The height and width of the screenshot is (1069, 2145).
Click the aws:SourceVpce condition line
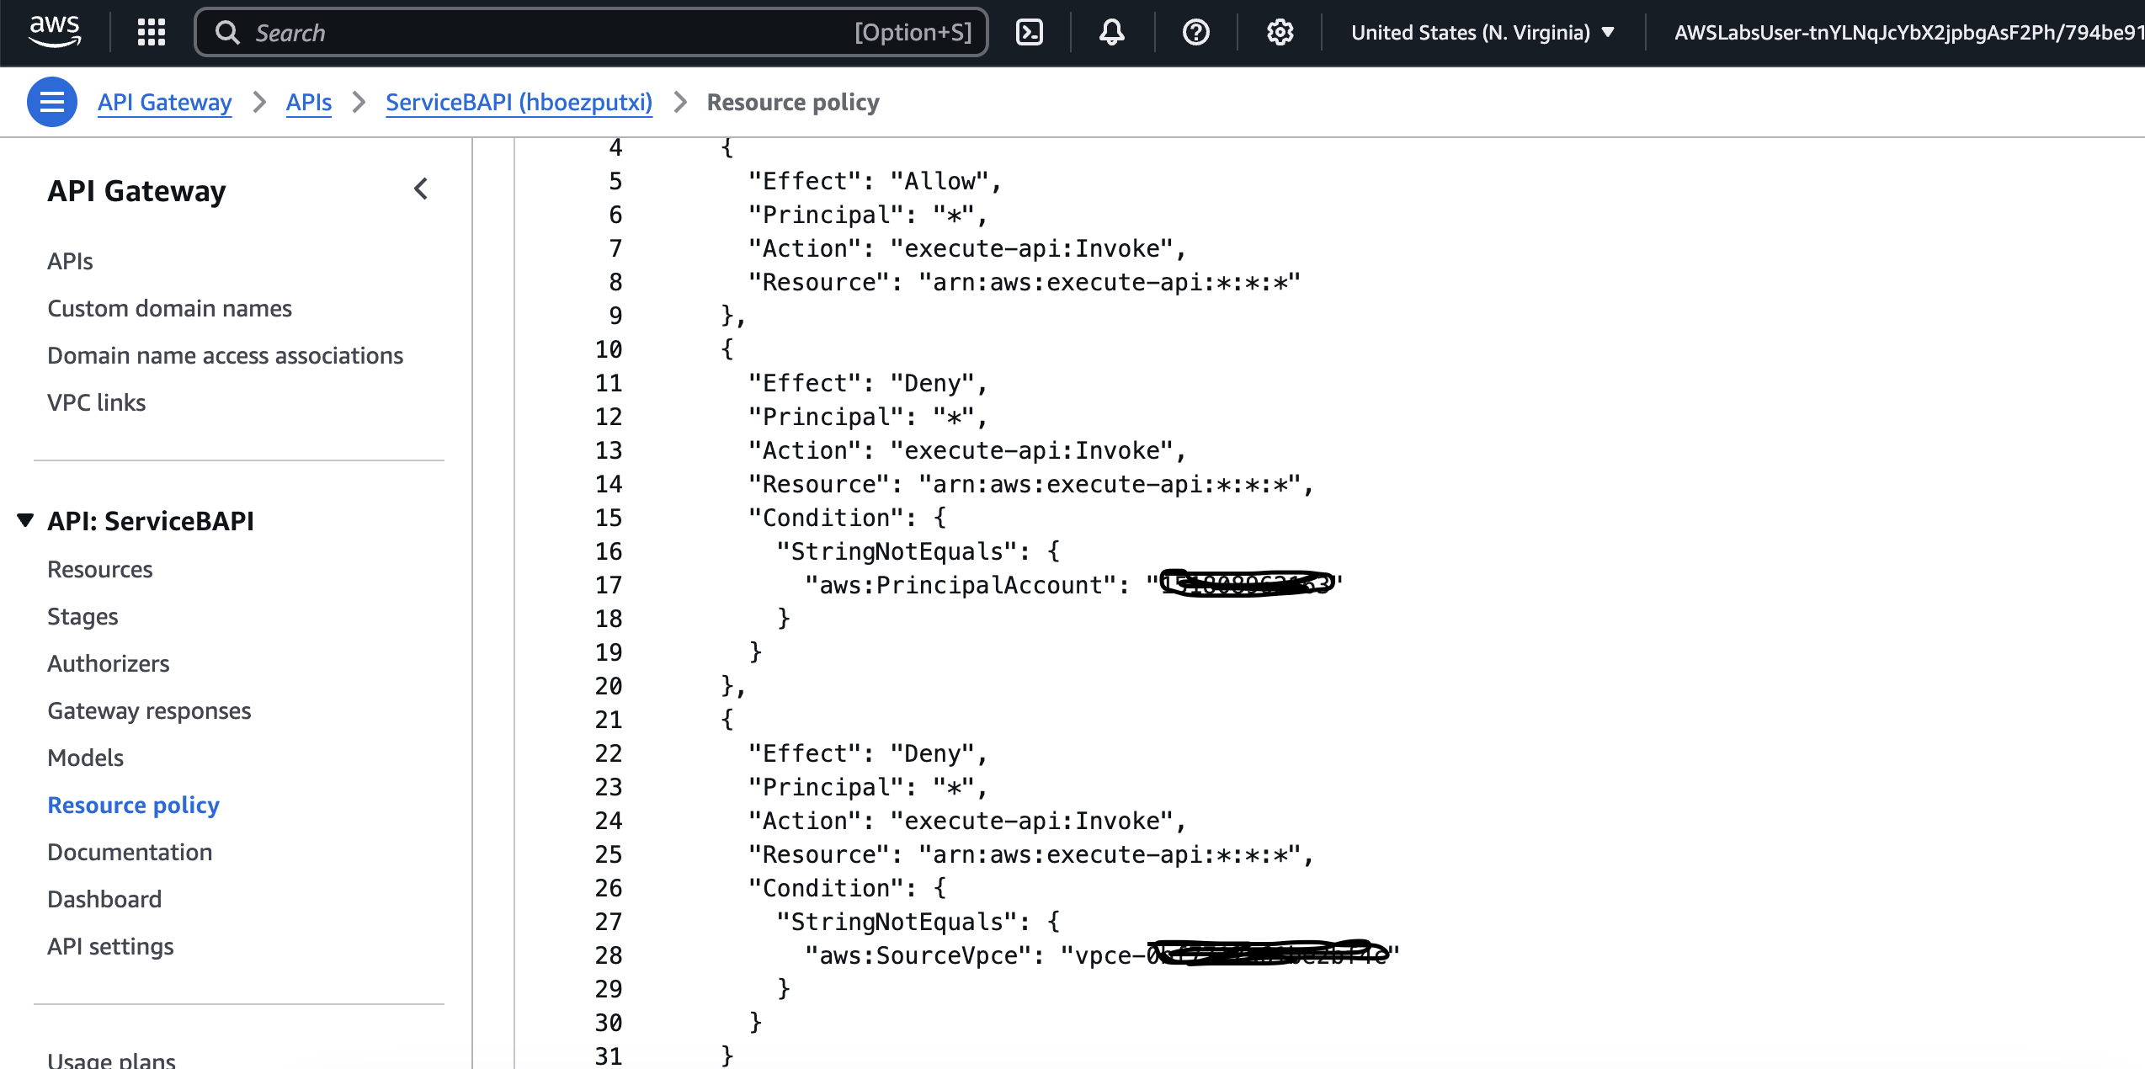1102,955
